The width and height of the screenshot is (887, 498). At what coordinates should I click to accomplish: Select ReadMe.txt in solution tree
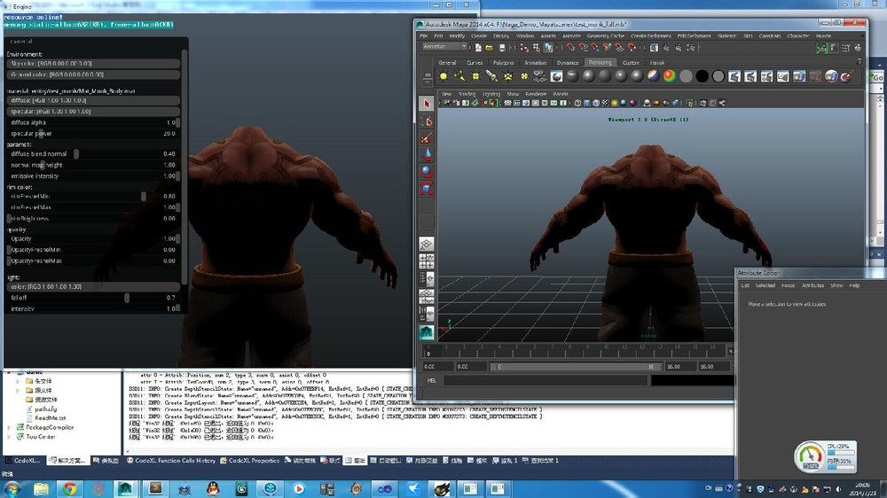[x=51, y=417]
